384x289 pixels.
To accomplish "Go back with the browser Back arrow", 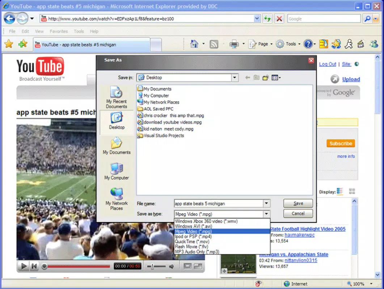I will click(10, 18).
